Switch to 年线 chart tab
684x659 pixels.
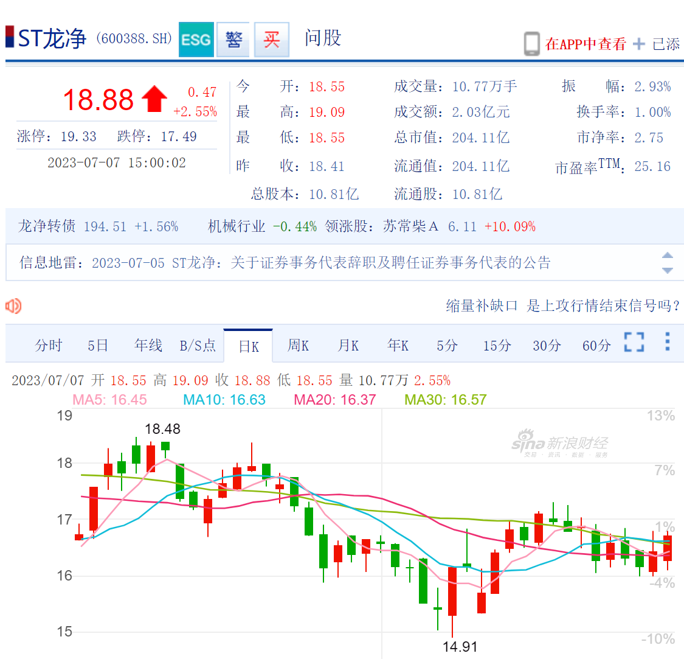click(148, 346)
